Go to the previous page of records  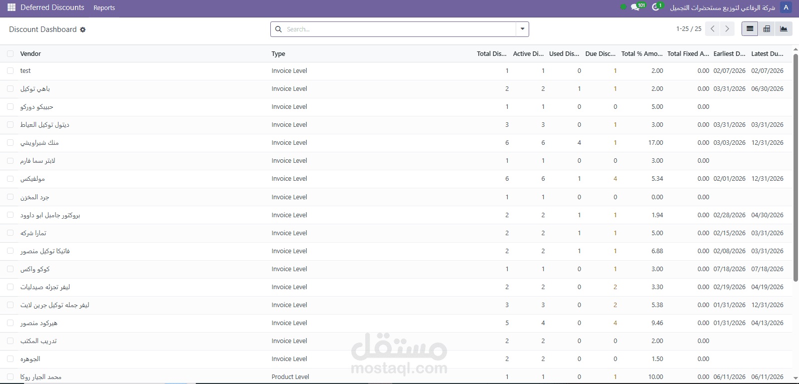tap(713, 29)
